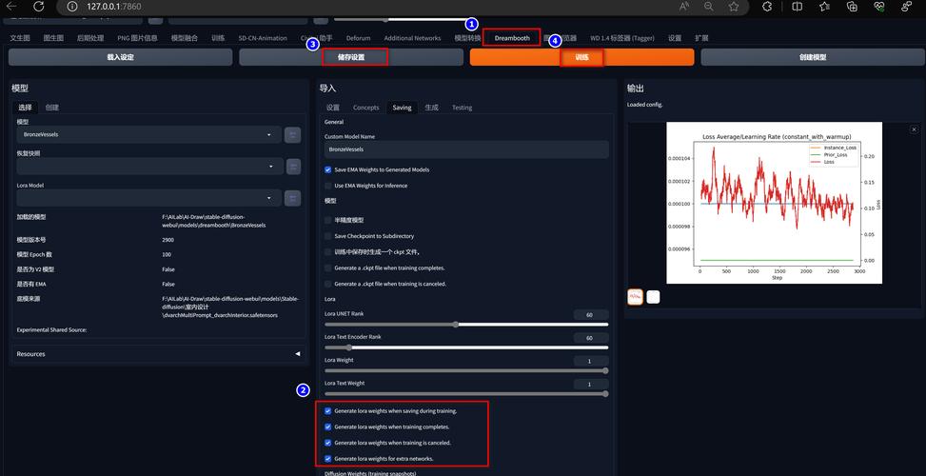The width and height of the screenshot is (926, 476).
Task: Refresh the model list next to BronzeVessels
Action: tap(292, 134)
